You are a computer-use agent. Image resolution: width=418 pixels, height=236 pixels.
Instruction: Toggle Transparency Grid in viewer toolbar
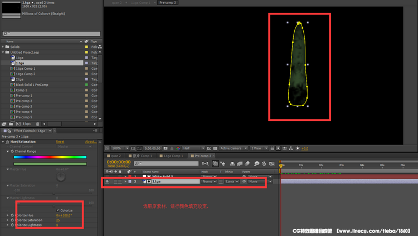point(215,148)
